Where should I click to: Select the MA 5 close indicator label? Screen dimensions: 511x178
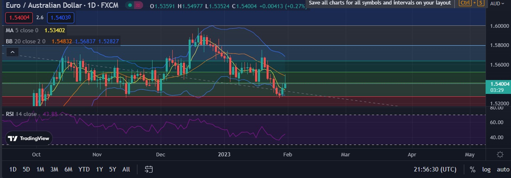[x=22, y=30]
